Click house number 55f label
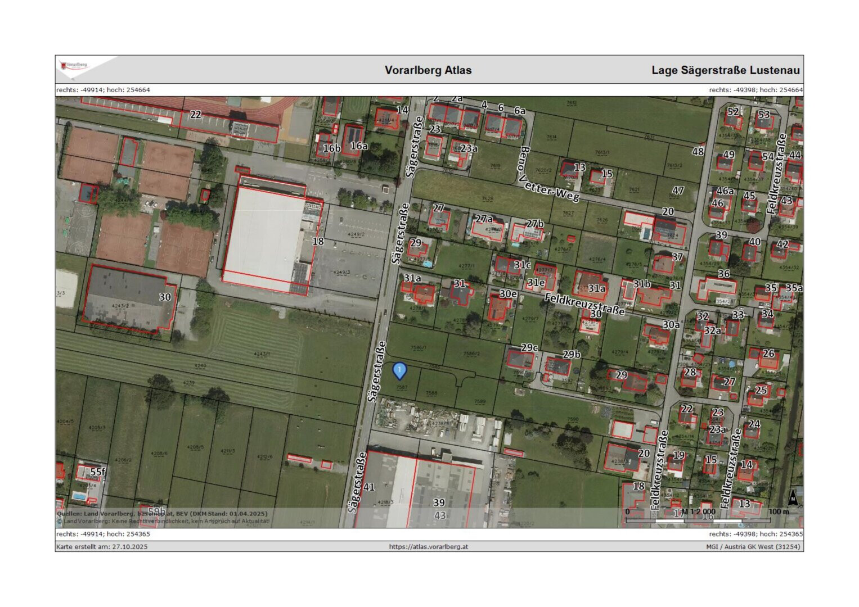The height and width of the screenshot is (607, 859). [x=98, y=472]
